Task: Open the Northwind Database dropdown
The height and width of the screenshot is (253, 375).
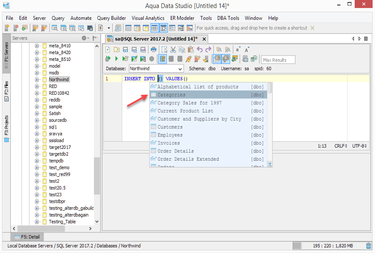Action: [156, 68]
